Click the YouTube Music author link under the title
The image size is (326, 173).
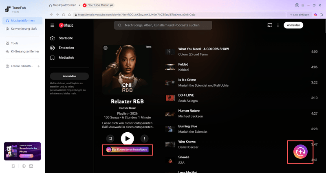click(127, 108)
